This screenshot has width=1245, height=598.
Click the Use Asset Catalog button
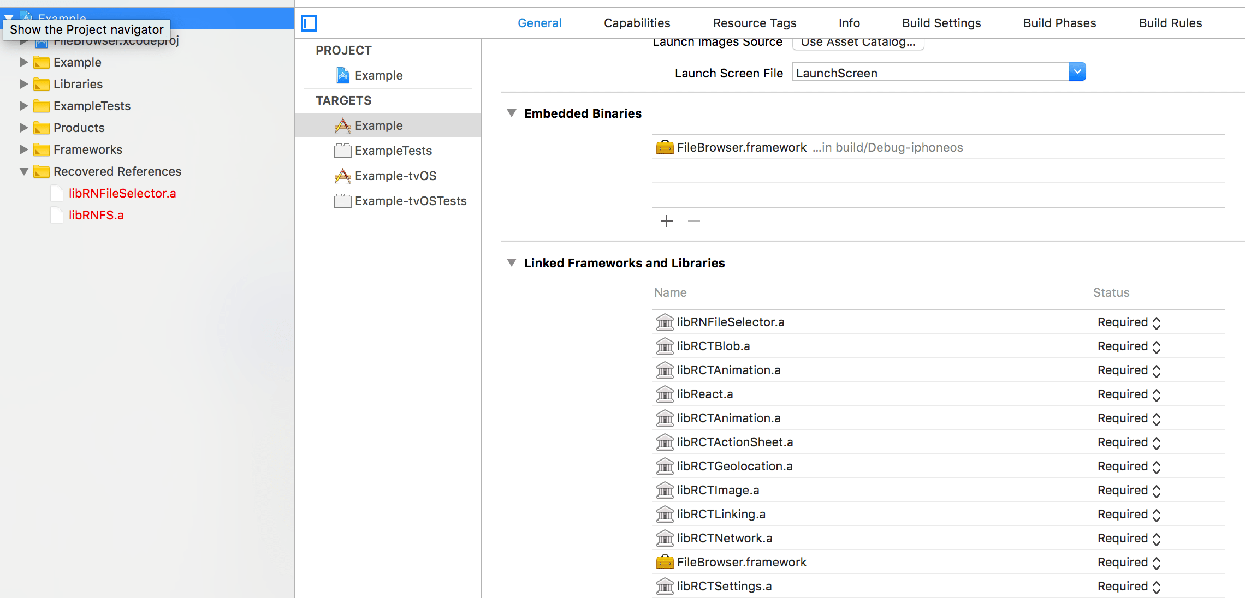click(x=857, y=41)
